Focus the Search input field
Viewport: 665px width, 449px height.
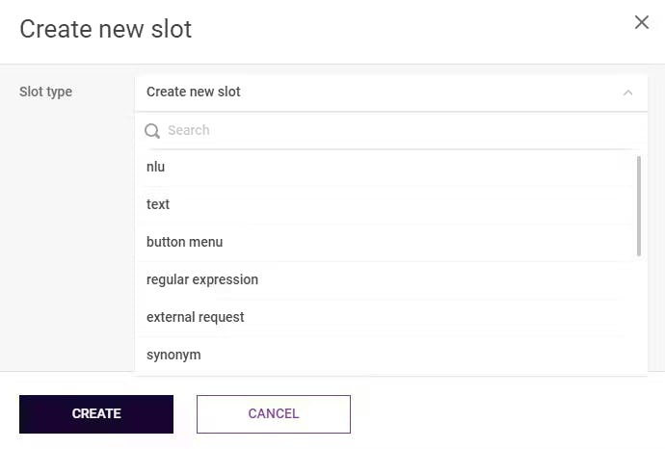(x=395, y=131)
